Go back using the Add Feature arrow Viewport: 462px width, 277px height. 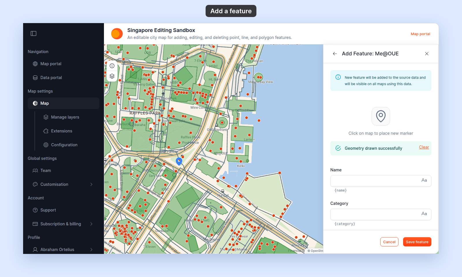[335, 54]
